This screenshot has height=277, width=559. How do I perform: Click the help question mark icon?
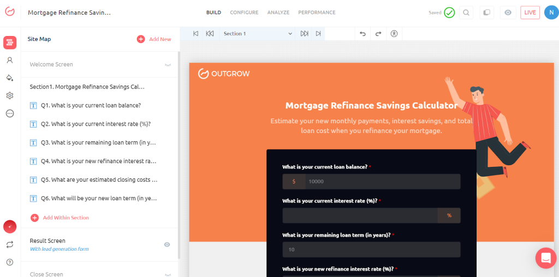click(x=9, y=262)
